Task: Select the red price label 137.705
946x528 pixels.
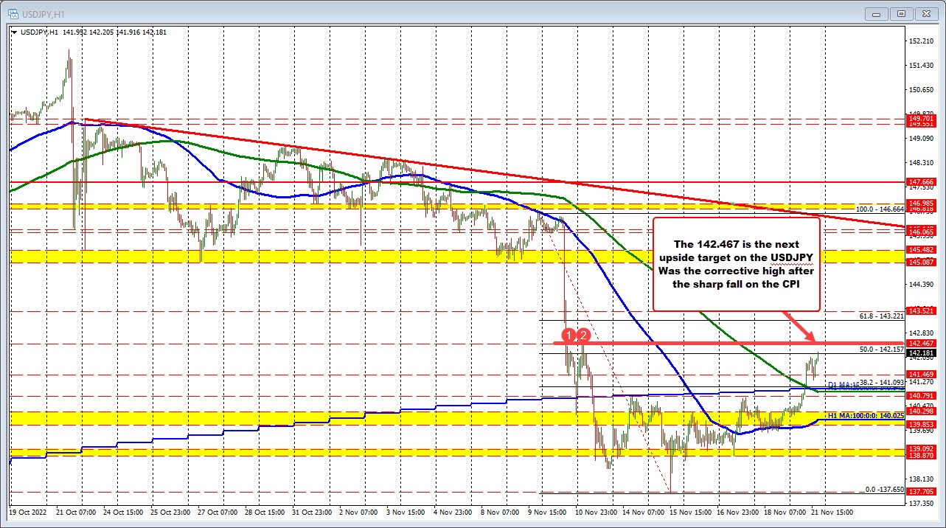Action: tap(923, 492)
